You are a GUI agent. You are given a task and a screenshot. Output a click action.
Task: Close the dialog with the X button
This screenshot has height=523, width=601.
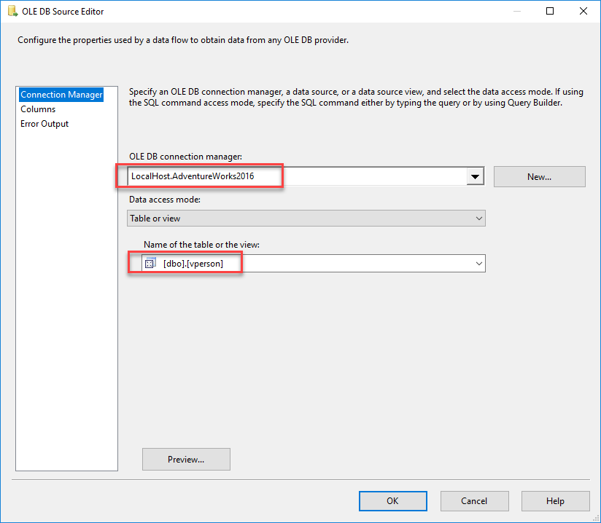(583, 12)
